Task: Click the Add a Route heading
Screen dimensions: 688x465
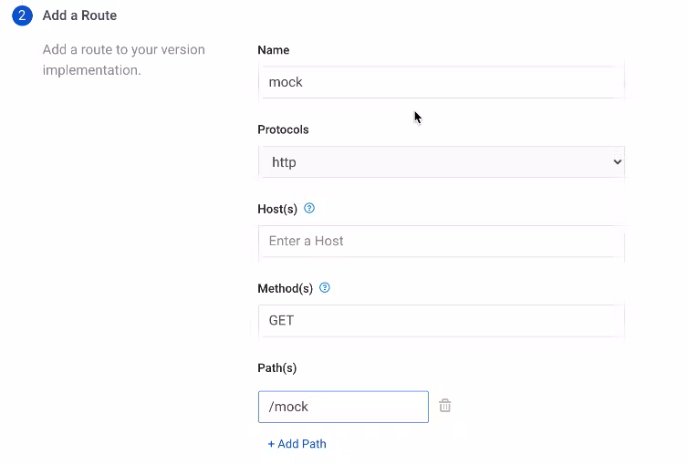Action: tap(79, 15)
